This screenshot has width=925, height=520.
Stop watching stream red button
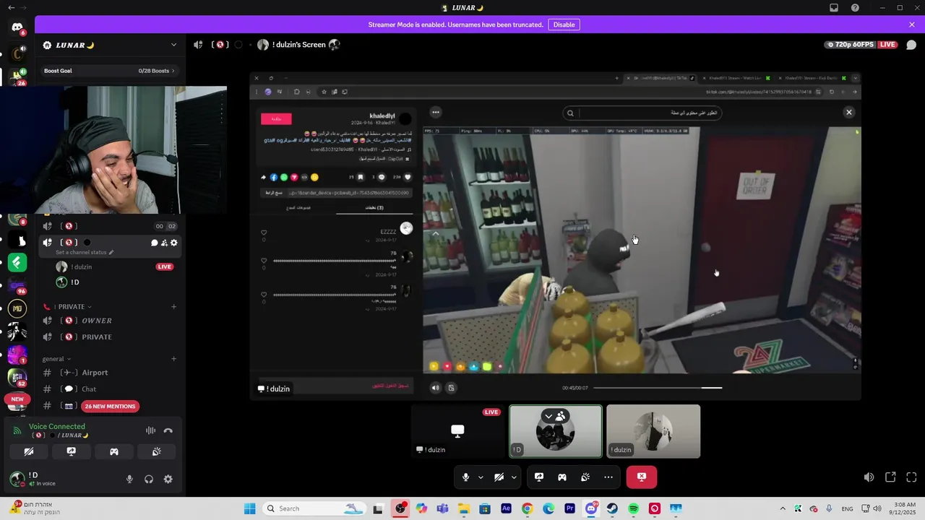click(x=642, y=477)
